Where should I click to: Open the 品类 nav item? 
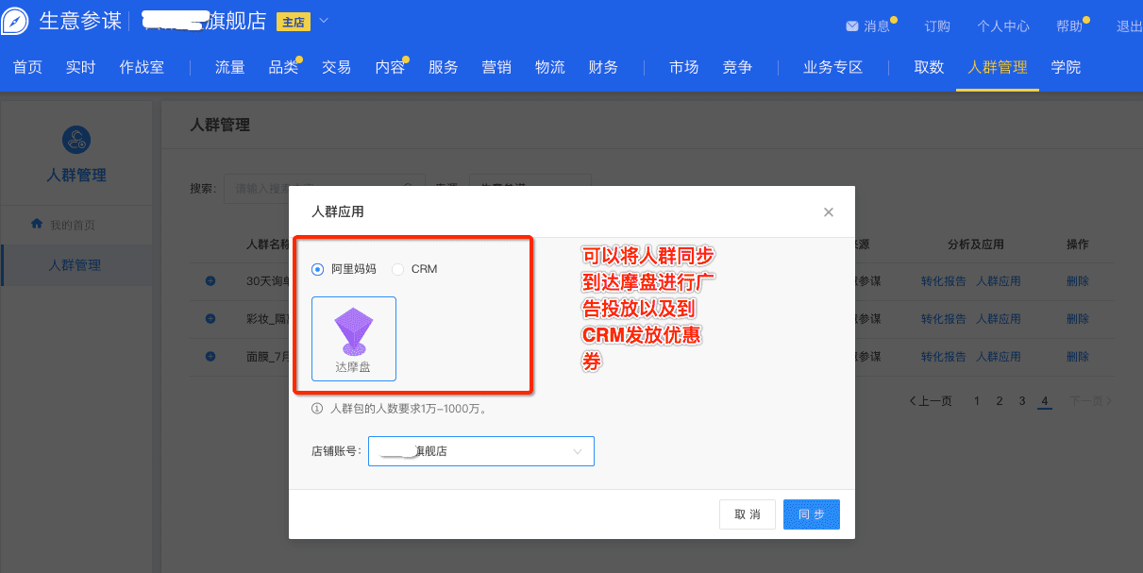click(x=283, y=67)
